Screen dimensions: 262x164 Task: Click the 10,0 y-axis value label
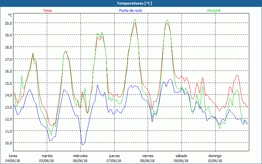[x=8, y=143]
